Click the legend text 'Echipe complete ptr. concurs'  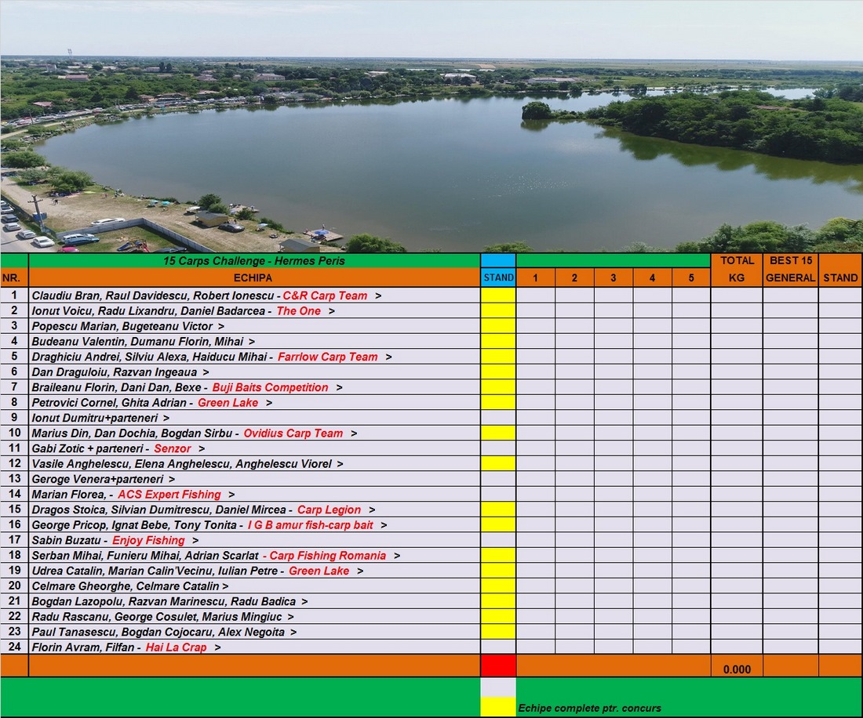click(x=589, y=708)
